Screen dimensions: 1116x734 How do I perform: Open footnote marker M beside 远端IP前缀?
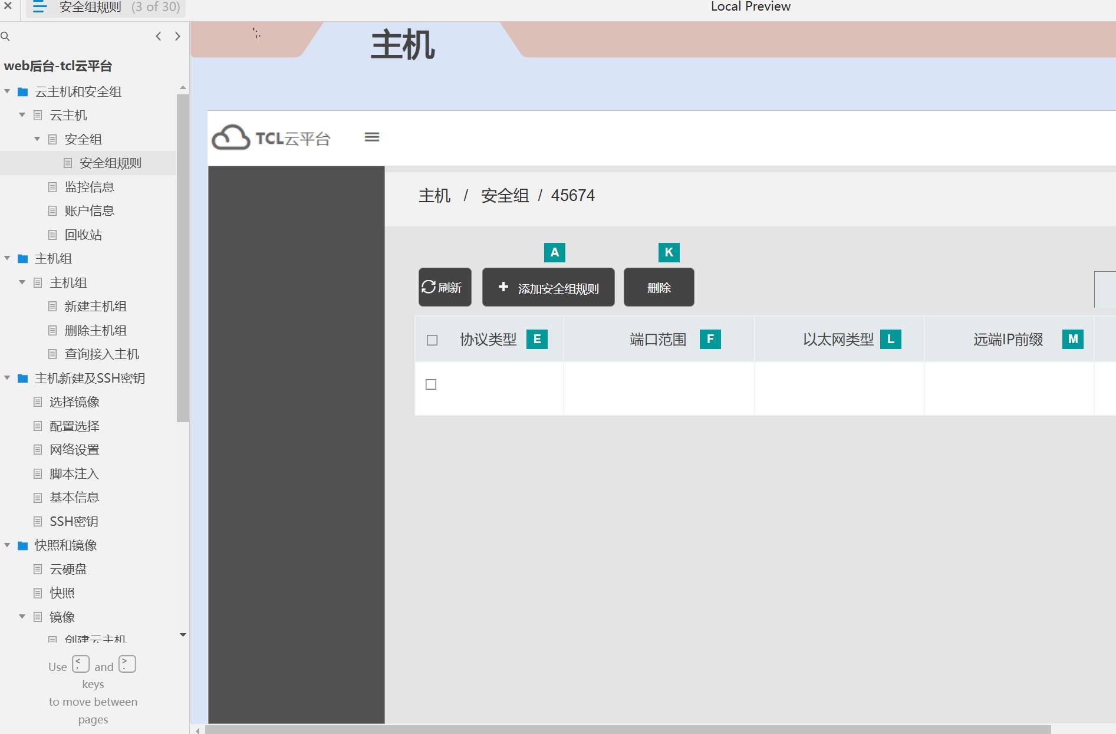click(x=1073, y=339)
